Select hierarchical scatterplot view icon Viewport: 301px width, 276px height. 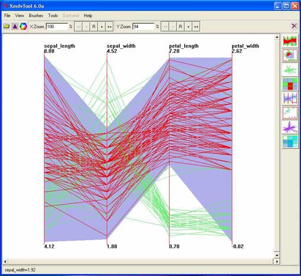coord(290,112)
